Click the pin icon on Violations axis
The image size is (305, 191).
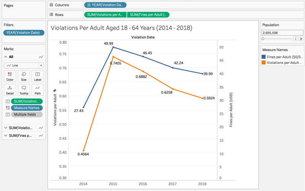pos(54,91)
